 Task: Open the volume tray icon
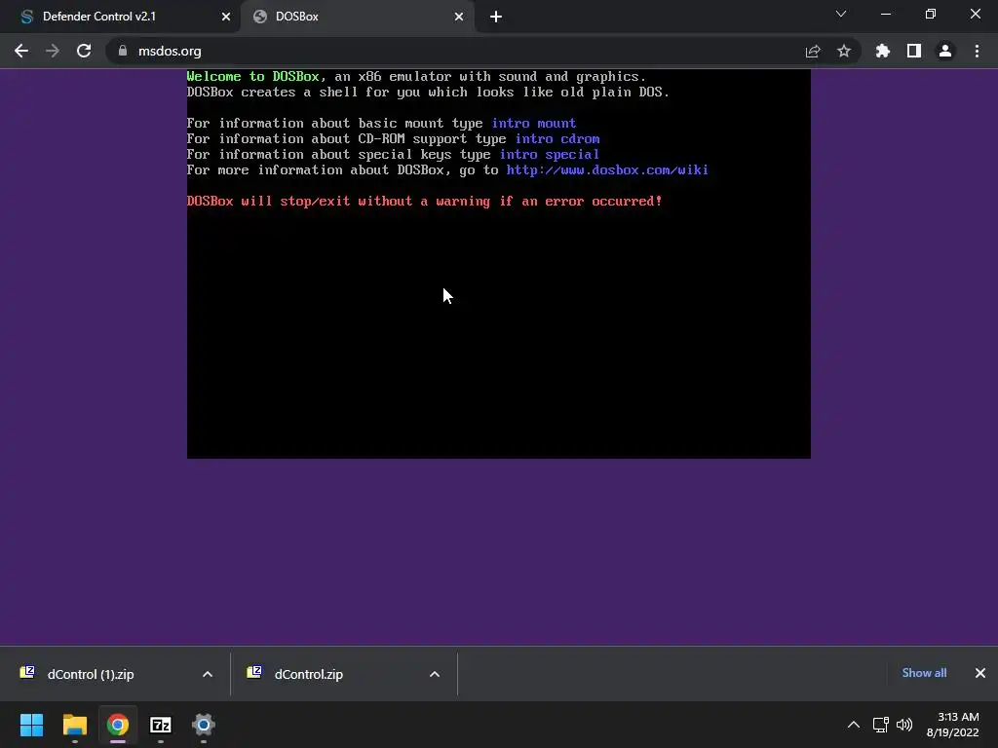903,725
